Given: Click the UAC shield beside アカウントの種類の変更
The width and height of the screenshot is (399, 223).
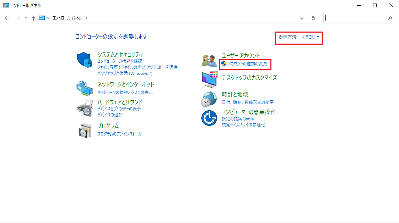Looking at the screenshot, I should [x=224, y=65].
